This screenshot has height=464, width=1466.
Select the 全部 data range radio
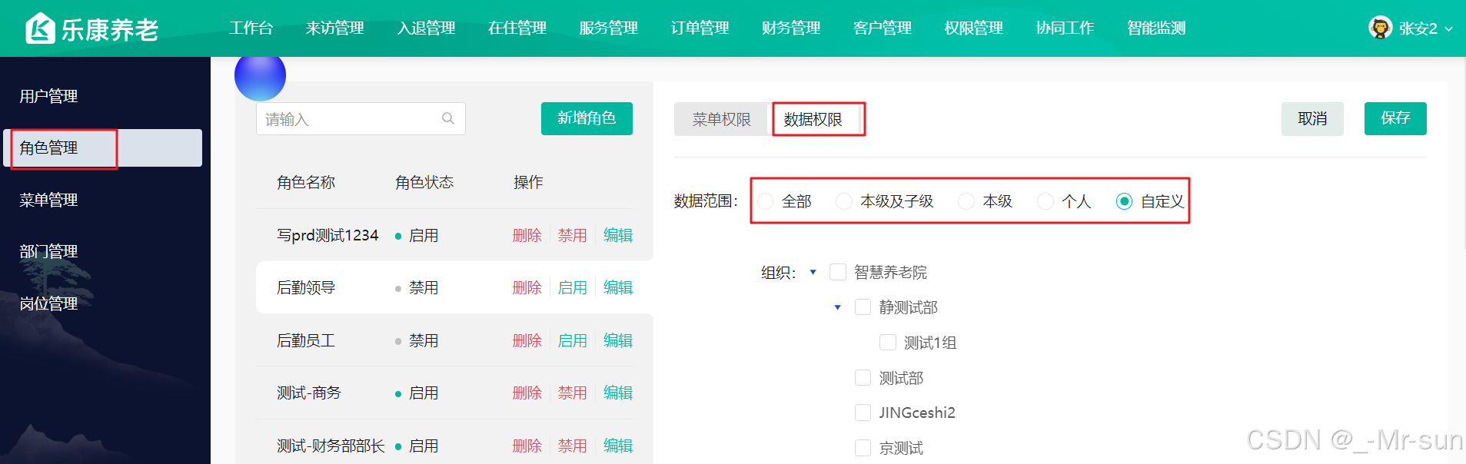(765, 201)
